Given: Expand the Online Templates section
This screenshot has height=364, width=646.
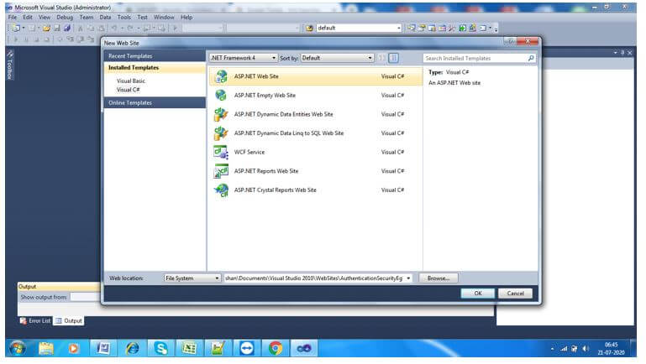Looking at the screenshot, I should click(155, 103).
